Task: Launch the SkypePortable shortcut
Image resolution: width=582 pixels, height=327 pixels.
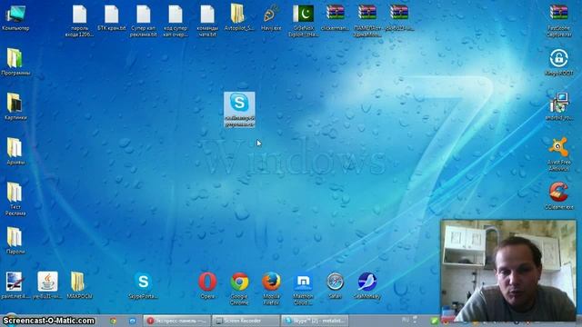Action: [x=143, y=285]
